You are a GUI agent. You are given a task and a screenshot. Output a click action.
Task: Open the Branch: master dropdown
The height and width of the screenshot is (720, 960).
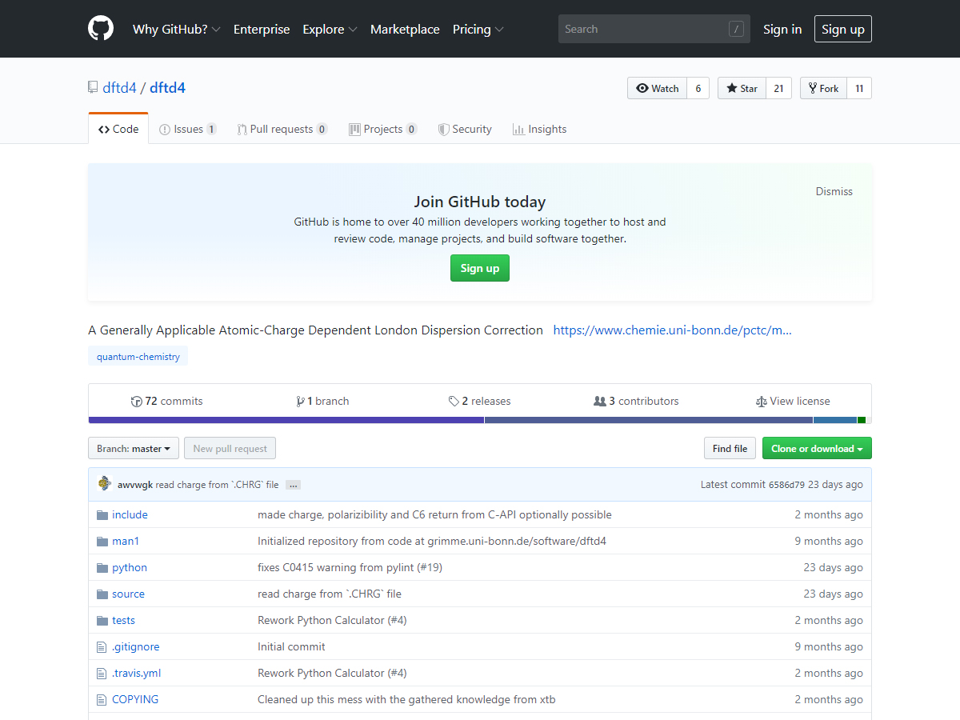coord(133,449)
